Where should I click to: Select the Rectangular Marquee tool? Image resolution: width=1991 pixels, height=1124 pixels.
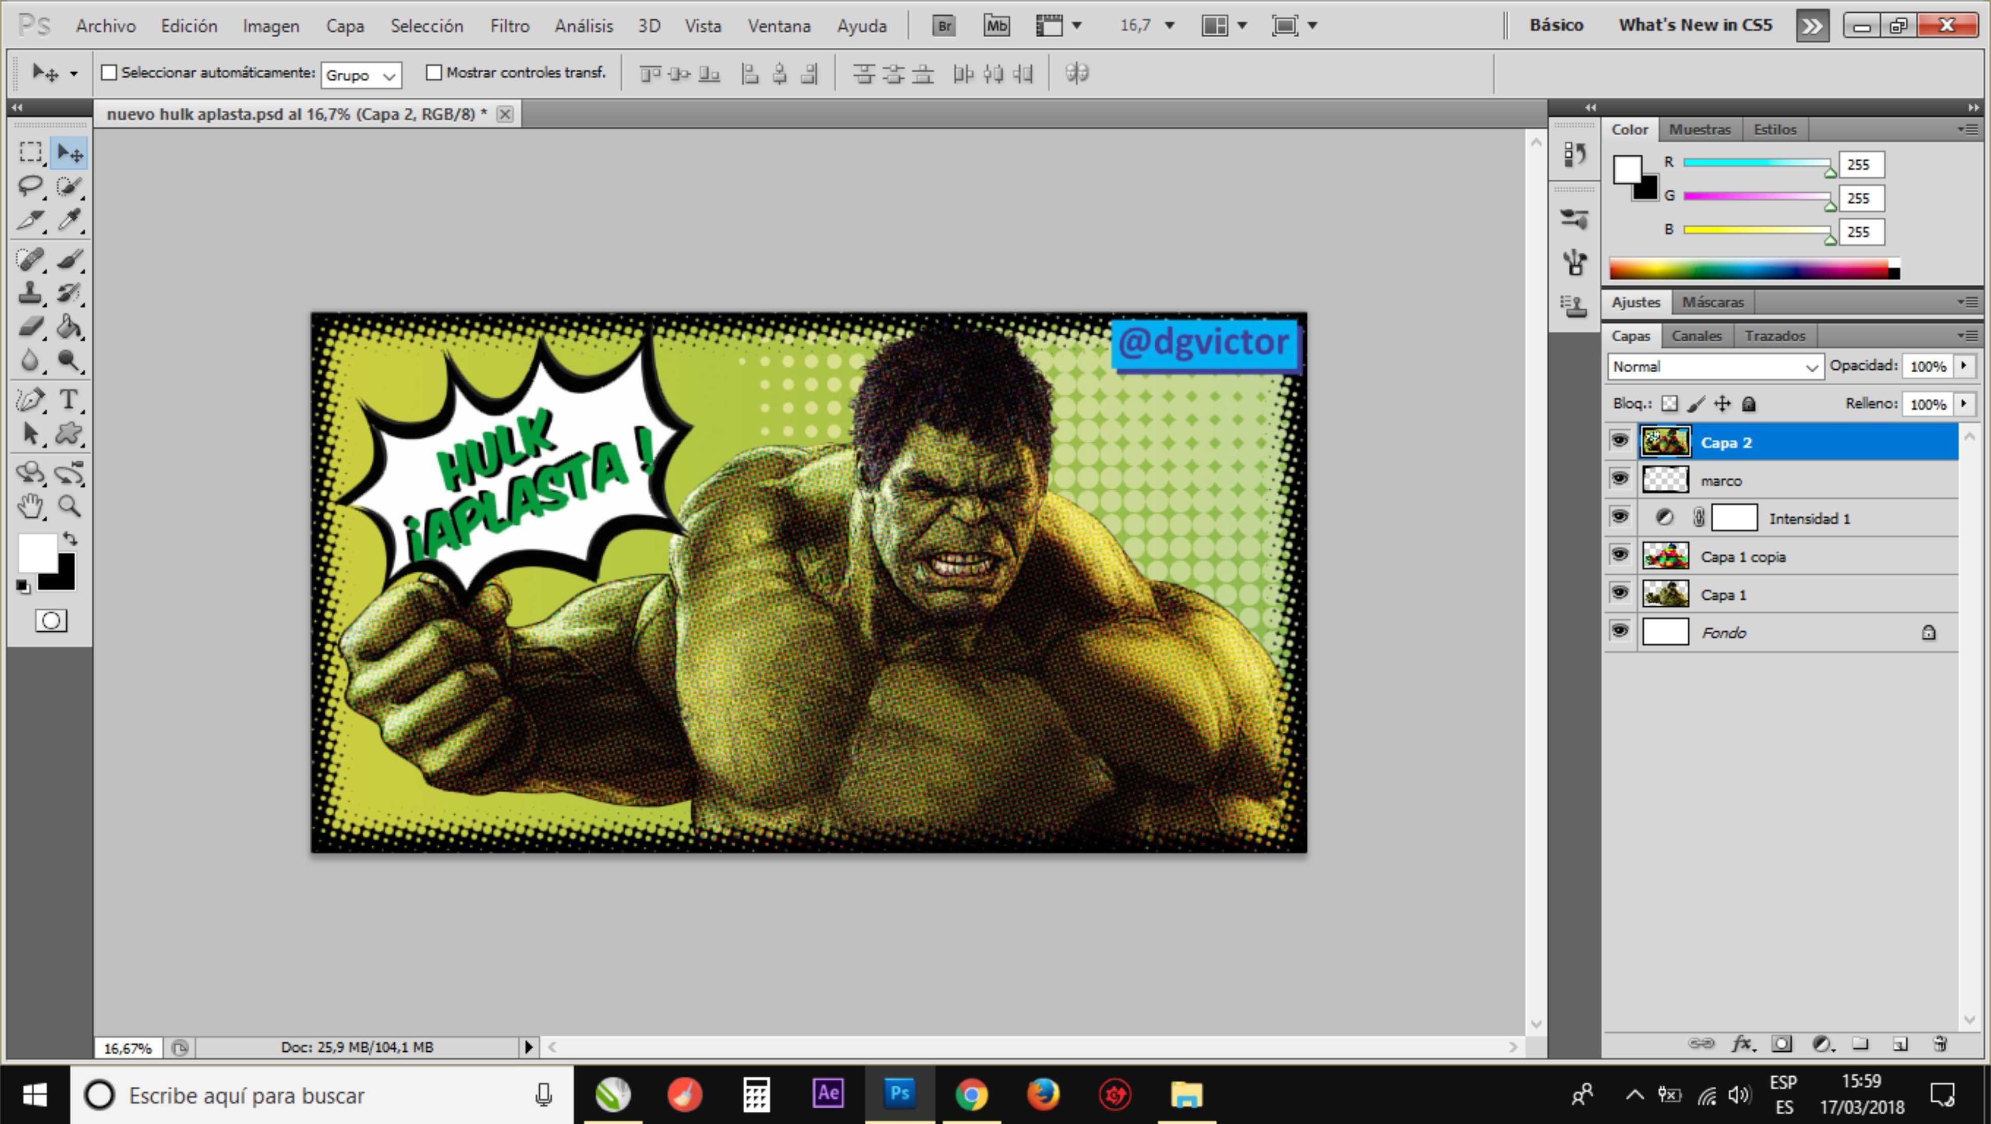click(x=31, y=152)
